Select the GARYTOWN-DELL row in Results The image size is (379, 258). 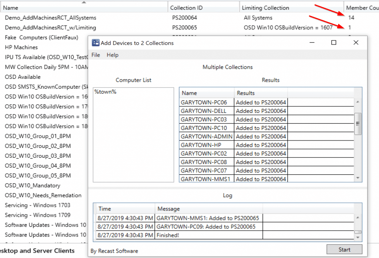[206, 110]
